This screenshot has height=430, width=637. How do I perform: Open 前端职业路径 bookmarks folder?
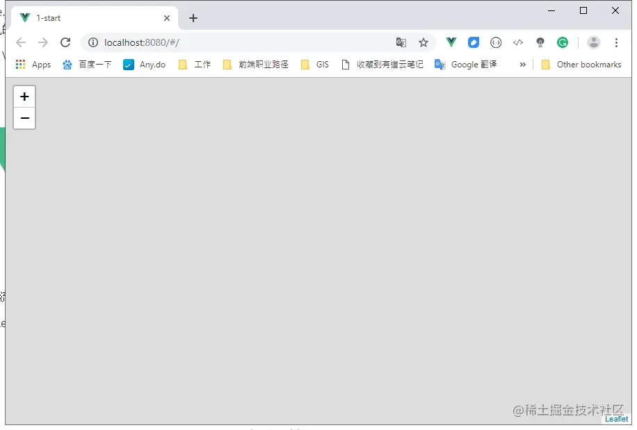256,65
